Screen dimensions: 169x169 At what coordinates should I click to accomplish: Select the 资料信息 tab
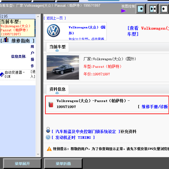pos(57,90)
